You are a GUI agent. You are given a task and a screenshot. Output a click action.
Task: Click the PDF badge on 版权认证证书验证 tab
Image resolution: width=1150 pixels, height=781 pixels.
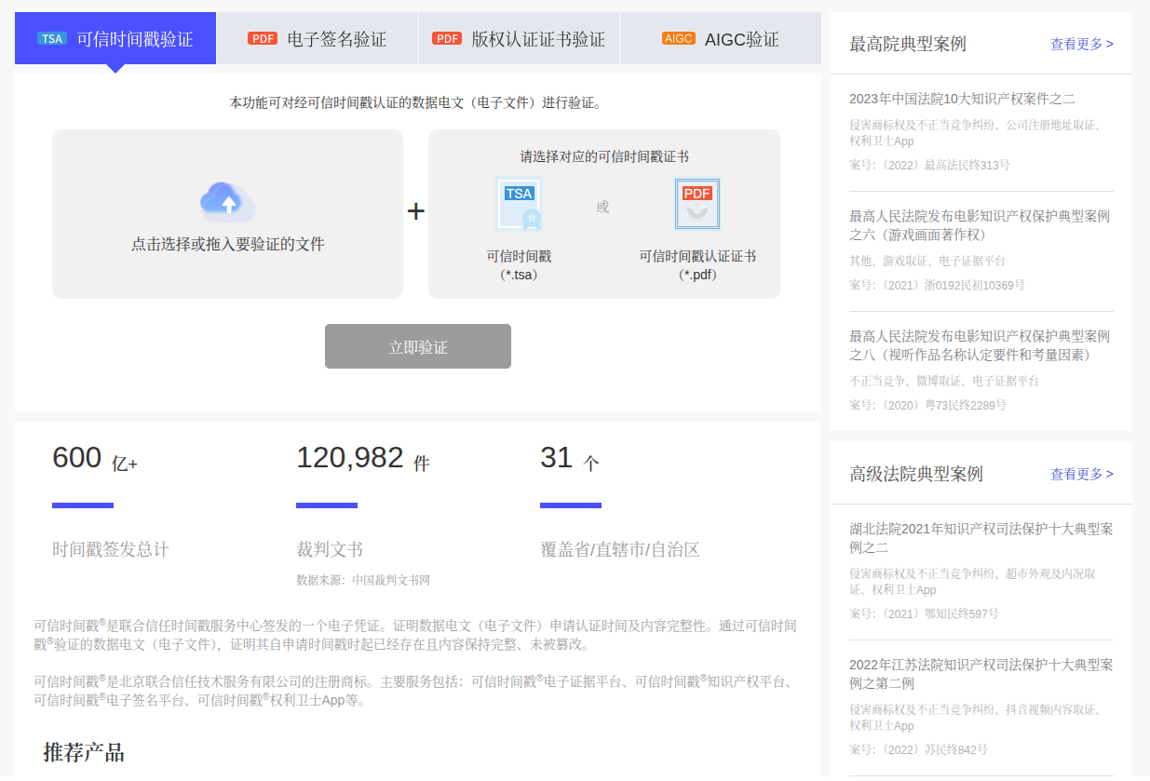[x=447, y=39]
